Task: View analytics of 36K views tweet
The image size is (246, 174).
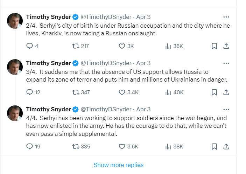Action: coord(168,46)
